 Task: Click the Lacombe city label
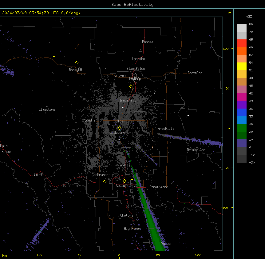(138, 59)
